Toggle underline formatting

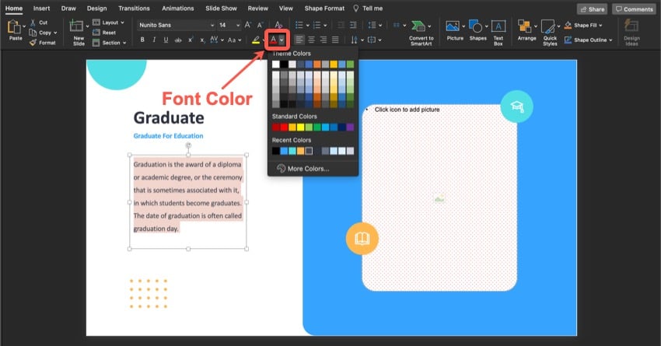[166, 40]
